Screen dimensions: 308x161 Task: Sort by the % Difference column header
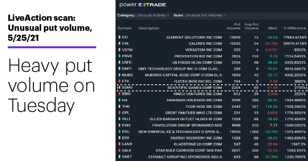[x=295, y=28]
